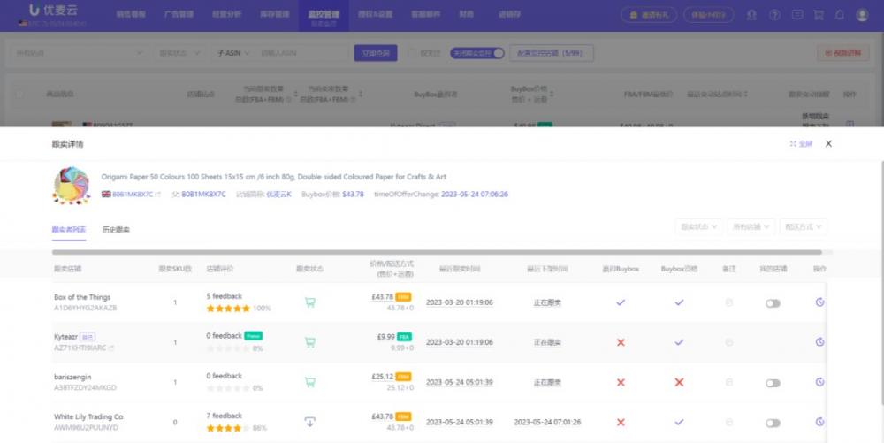The height and width of the screenshot is (443, 884).
Task: Open the 所有站点 dropdown in background filter bar
Action: (x=79, y=53)
